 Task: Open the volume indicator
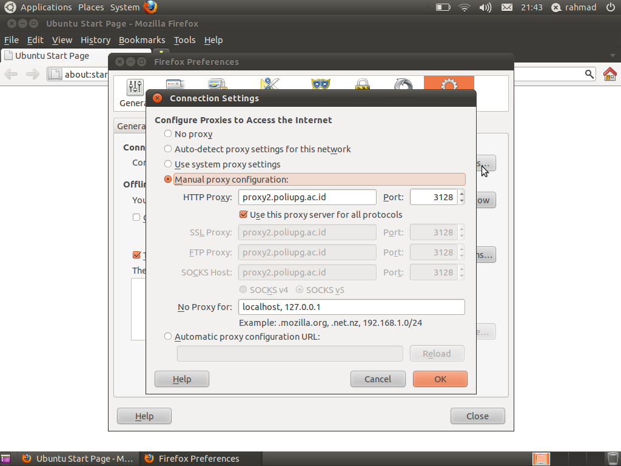(485, 7)
